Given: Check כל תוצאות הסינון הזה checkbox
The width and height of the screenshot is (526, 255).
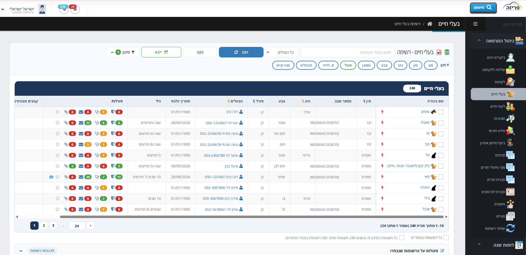Looking at the screenshot, I should 402,238.
